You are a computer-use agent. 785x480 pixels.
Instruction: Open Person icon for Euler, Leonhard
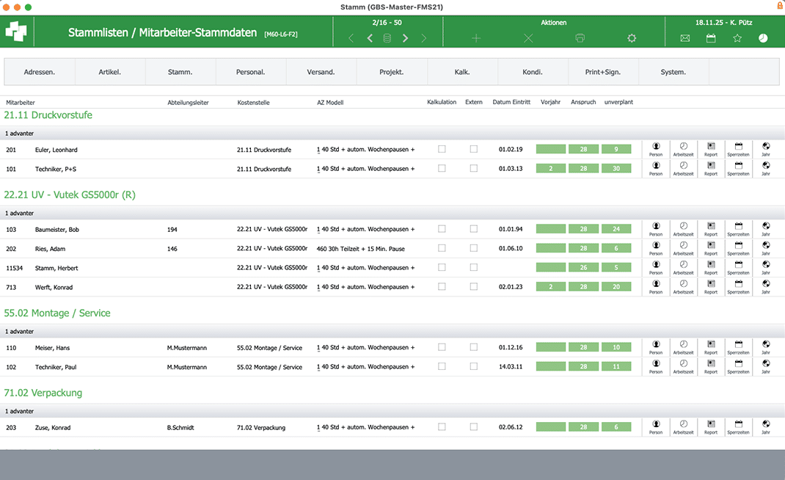pyautogui.click(x=656, y=149)
